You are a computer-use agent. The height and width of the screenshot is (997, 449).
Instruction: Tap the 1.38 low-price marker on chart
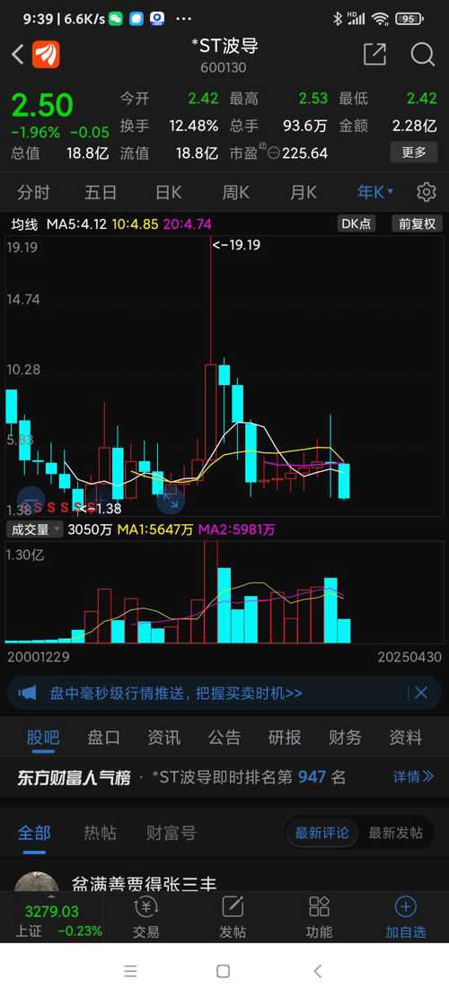point(99,508)
